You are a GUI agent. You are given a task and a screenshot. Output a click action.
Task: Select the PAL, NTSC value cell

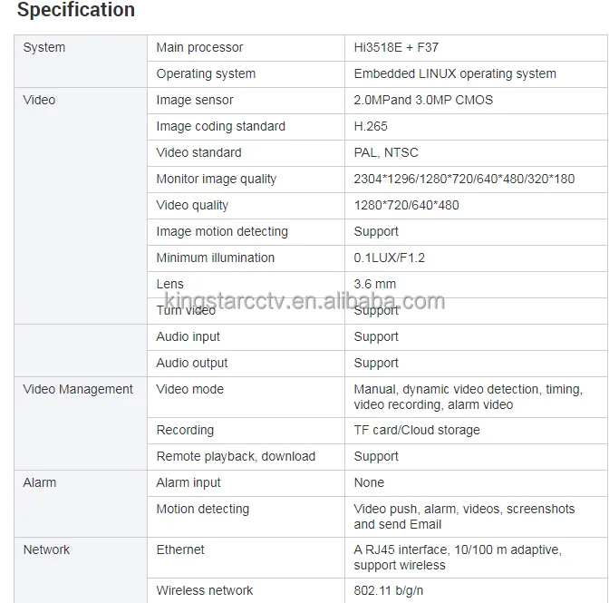[386, 152]
